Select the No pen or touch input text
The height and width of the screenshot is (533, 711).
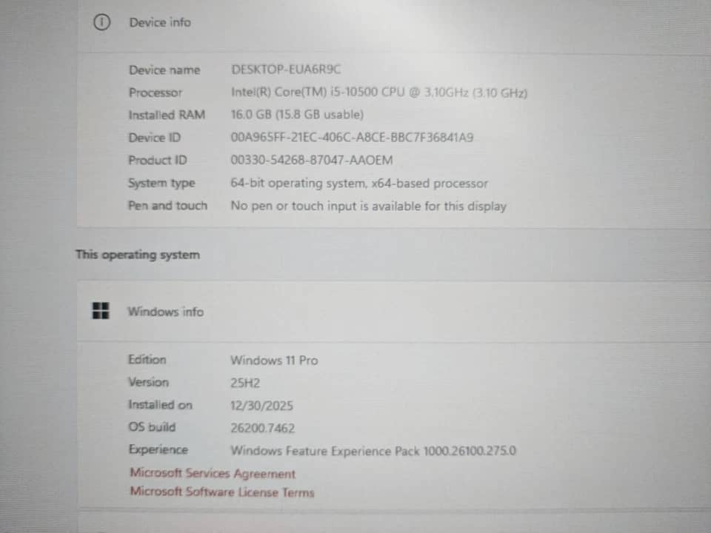(x=368, y=207)
